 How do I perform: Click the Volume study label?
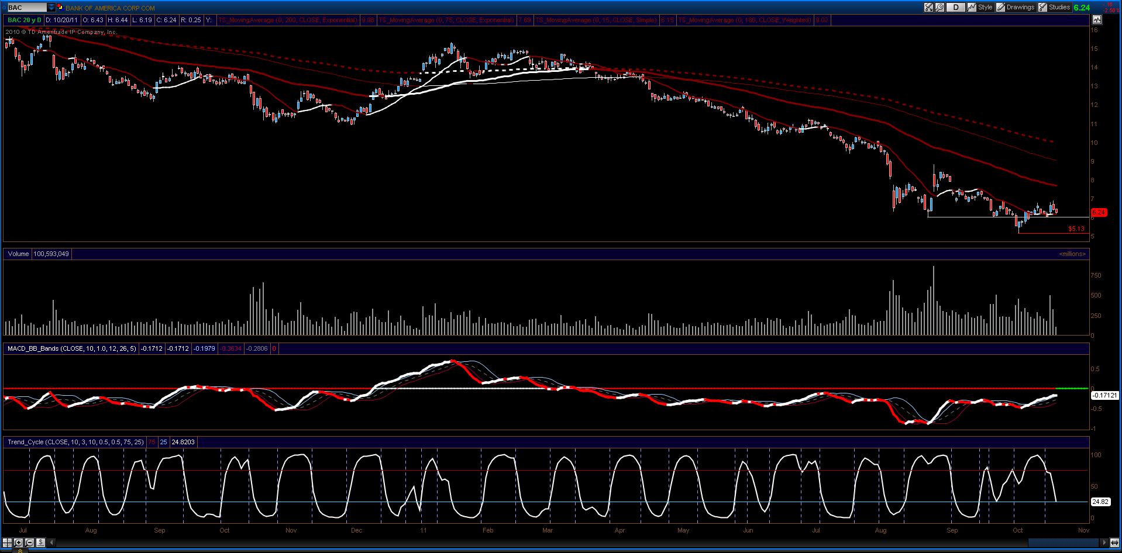[18, 254]
